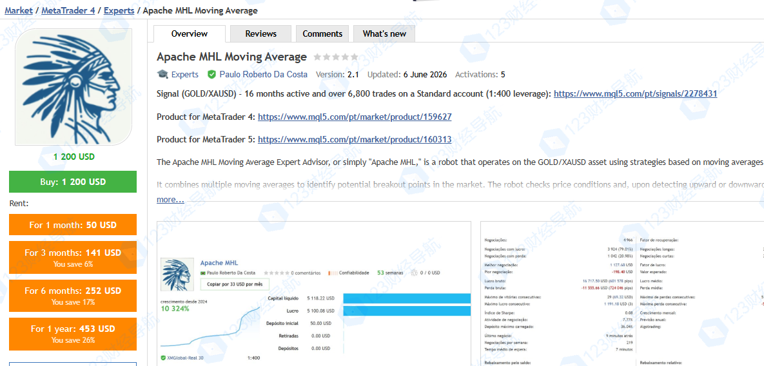Rent for 1 month: 50 USD
This screenshot has height=366, width=764.
point(73,225)
